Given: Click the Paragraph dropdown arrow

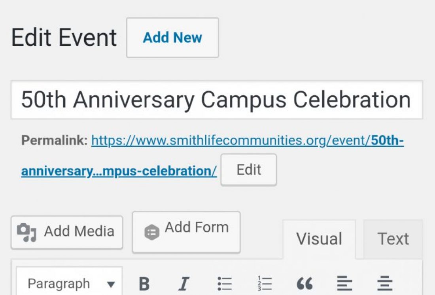Looking at the screenshot, I should [111, 284].
